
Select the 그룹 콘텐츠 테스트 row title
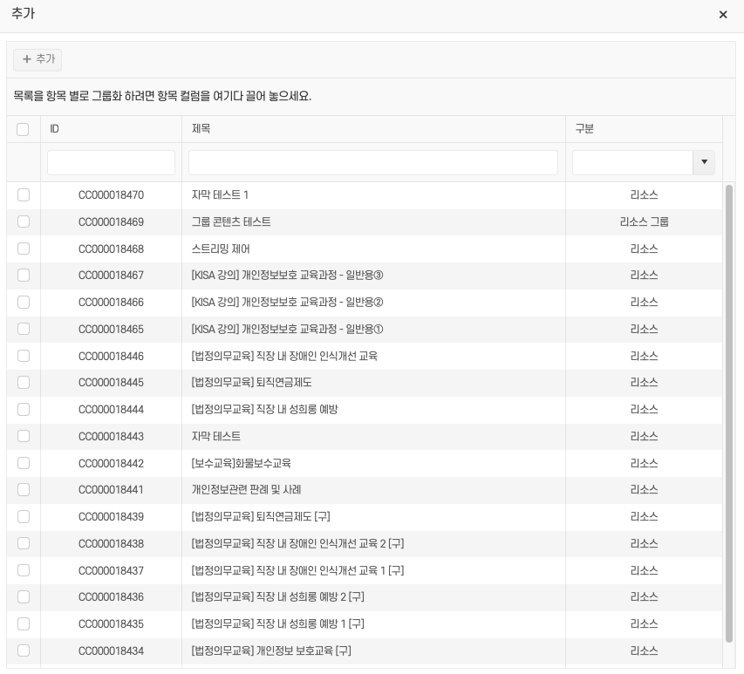tap(231, 222)
